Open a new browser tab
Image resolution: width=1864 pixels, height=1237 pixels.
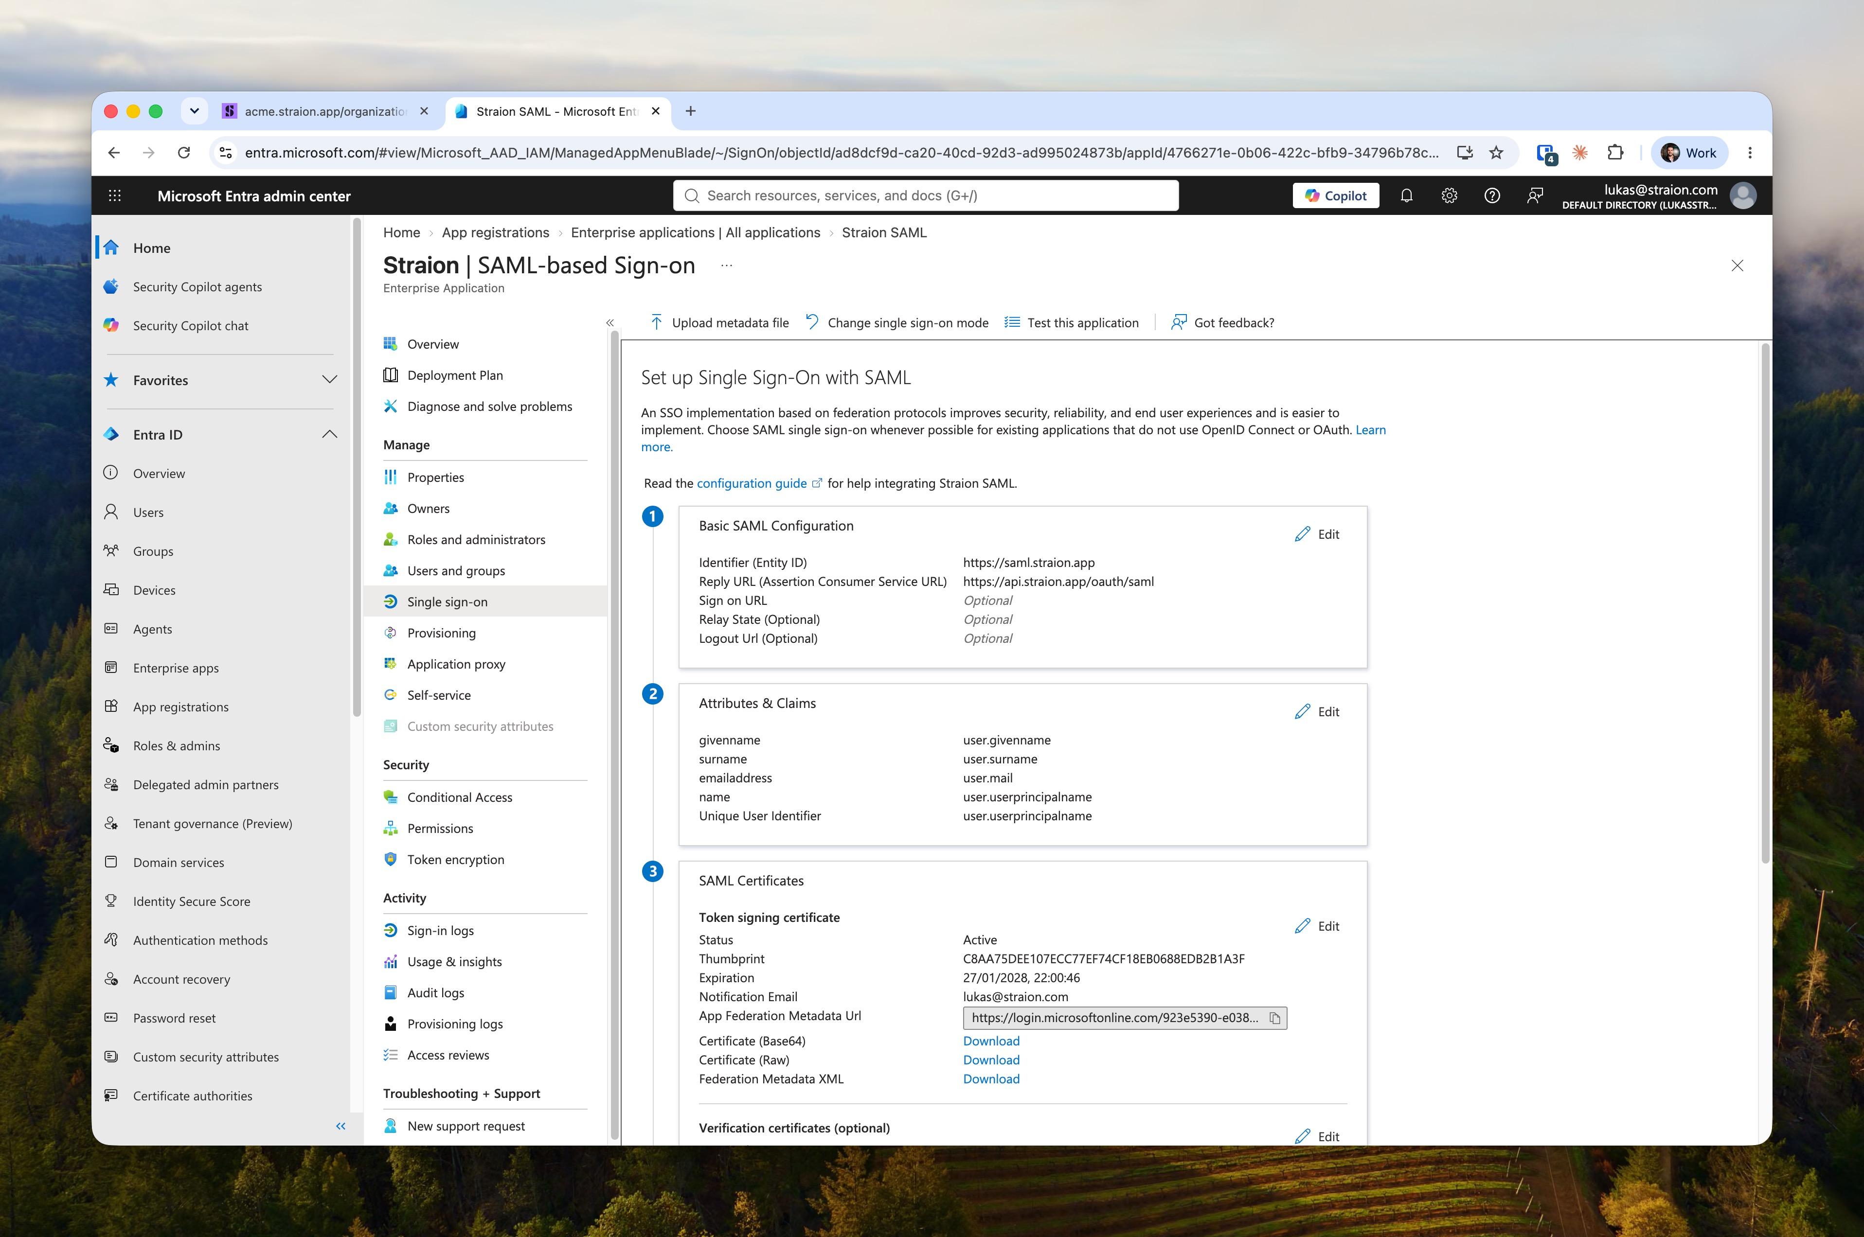[x=691, y=111]
